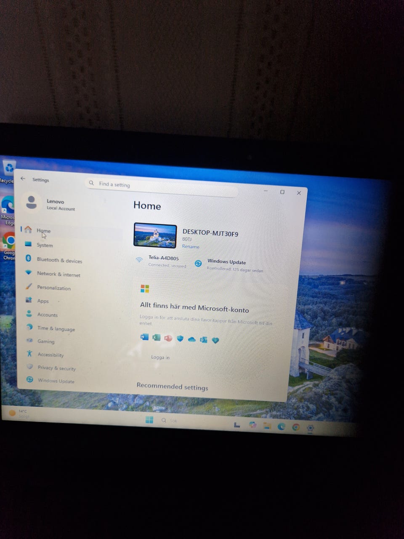Click the Windows Update sidebar icon
The height and width of the screenshot is (539, 404).
tap(30, 379)
